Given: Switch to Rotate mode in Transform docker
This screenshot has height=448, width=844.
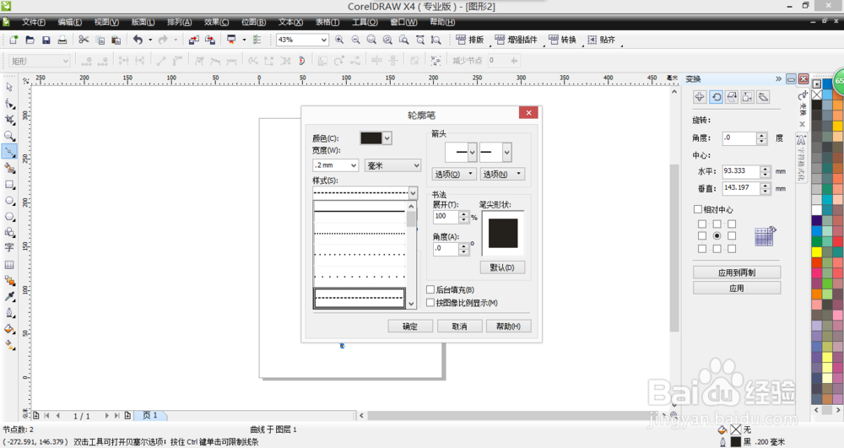Looking at the screenshot, I should [x=716, y=97].
